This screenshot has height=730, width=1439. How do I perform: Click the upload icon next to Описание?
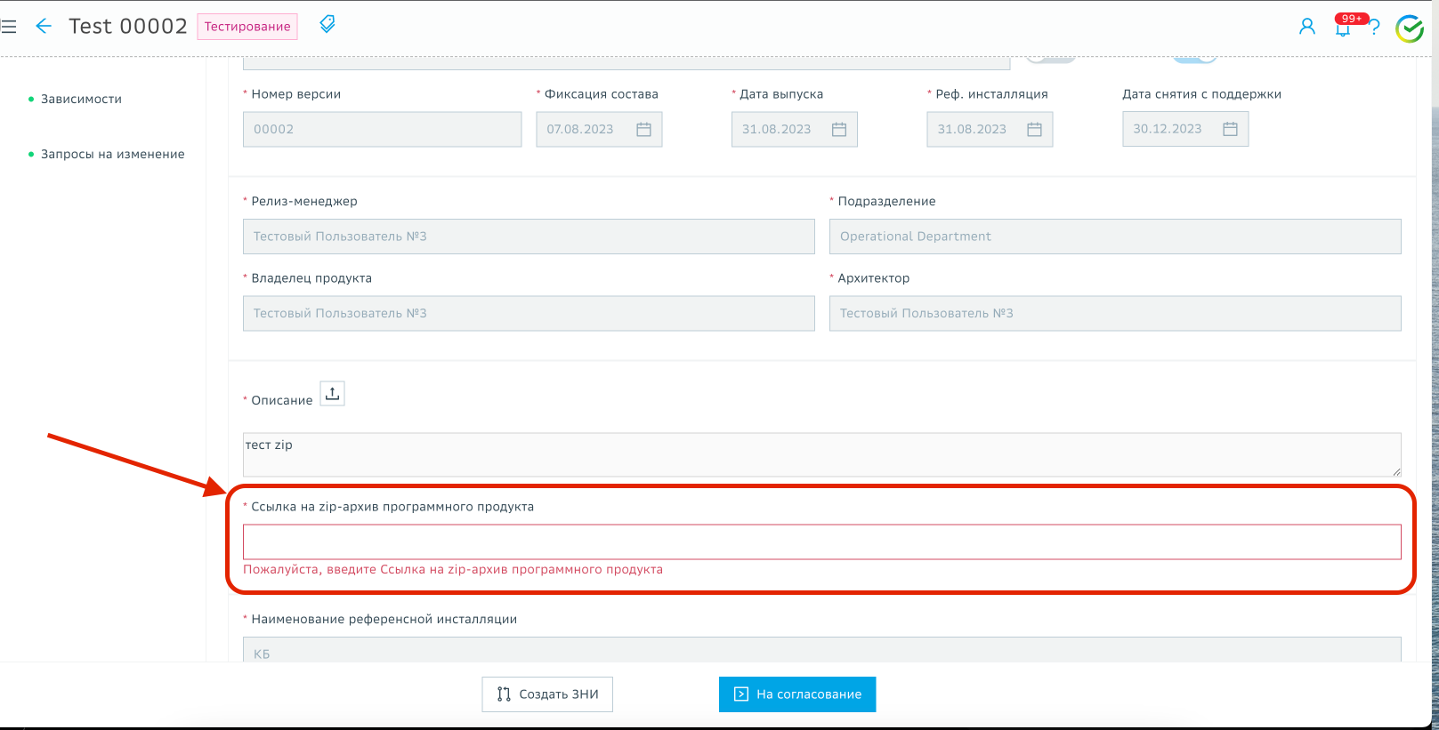point(332,394)
